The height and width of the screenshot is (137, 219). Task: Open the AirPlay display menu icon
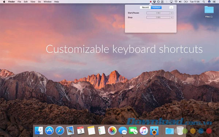click(172, 2)
